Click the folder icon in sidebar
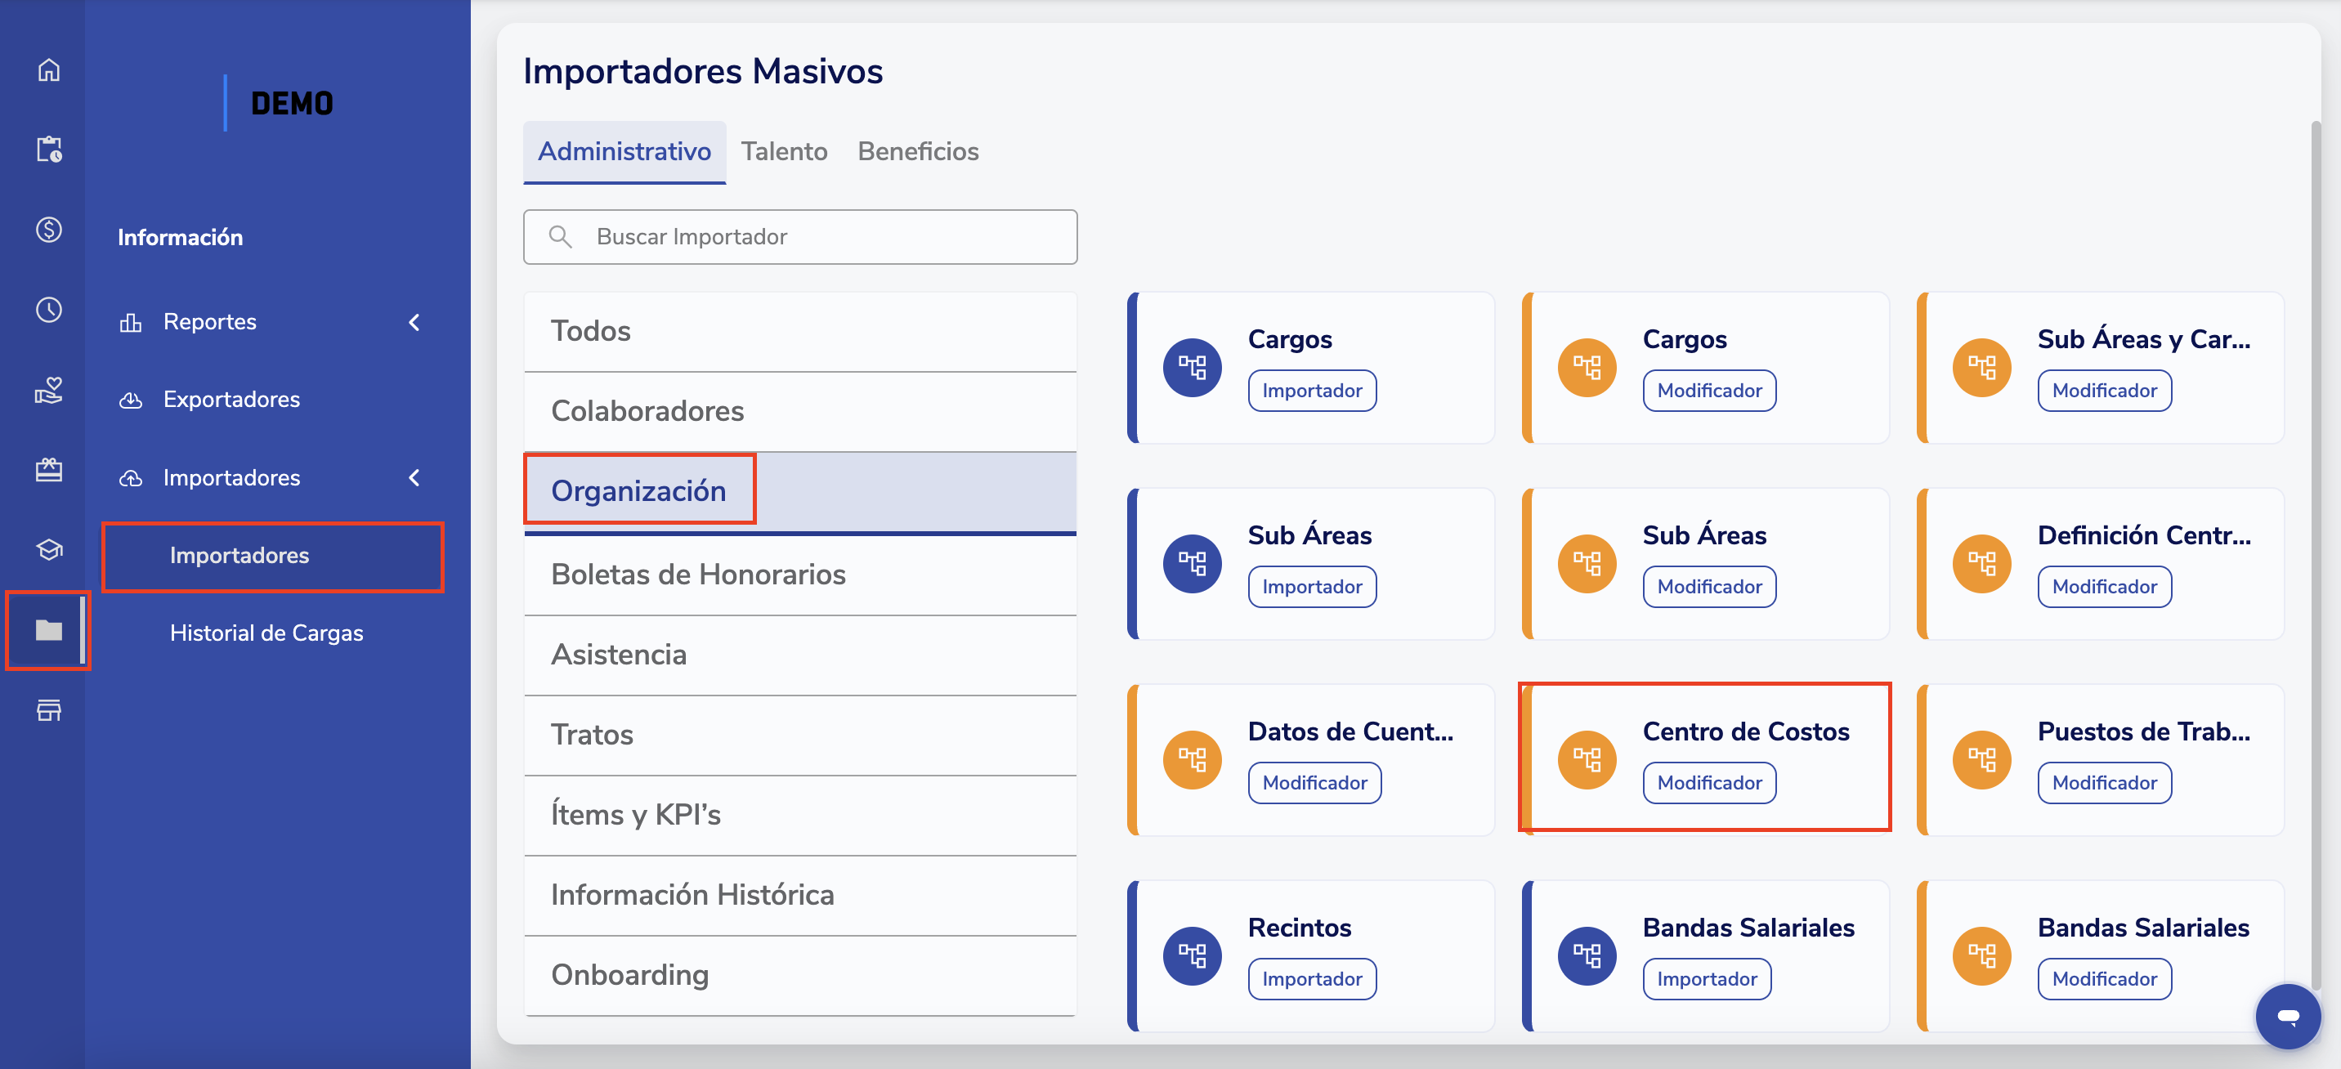The height and width of the screenshot is (1069, 2341). [48, 630]
